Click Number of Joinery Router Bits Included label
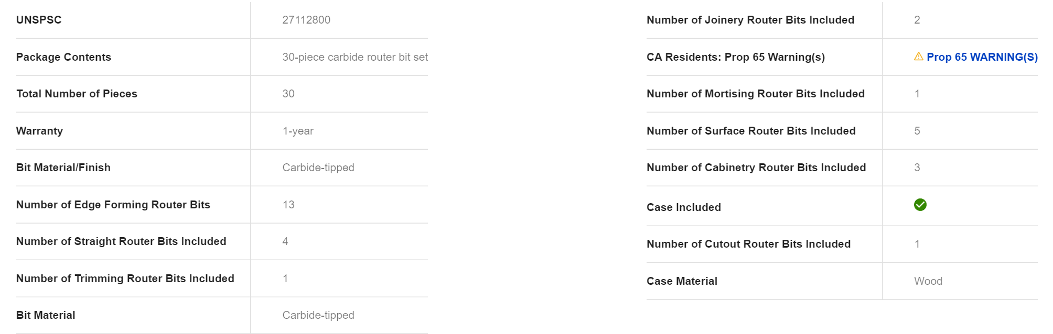 (x=750, y=20)
